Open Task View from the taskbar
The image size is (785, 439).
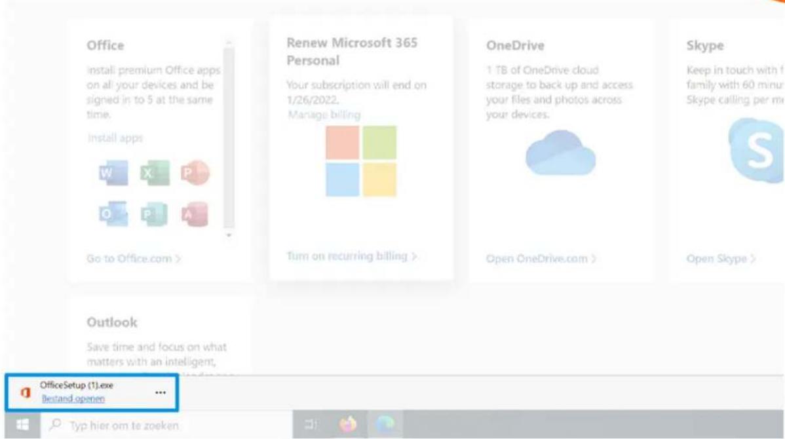click(x=311, y=425)
